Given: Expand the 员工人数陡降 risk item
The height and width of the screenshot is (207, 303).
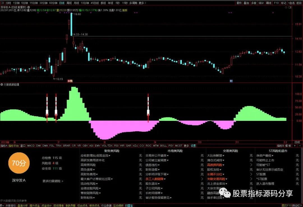Looking at the screenshot, I should (155, 179).
